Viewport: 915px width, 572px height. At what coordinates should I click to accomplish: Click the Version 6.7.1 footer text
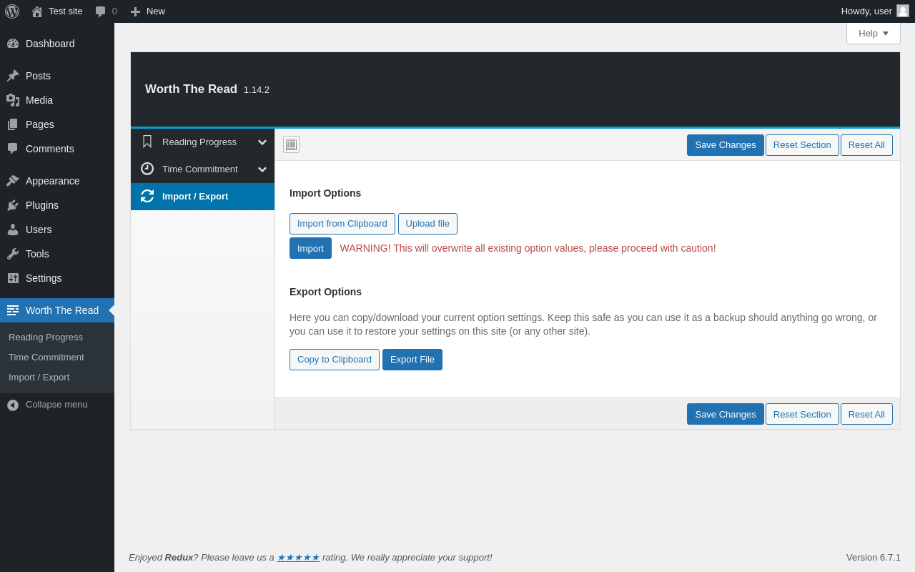click(x=874, y=558)
